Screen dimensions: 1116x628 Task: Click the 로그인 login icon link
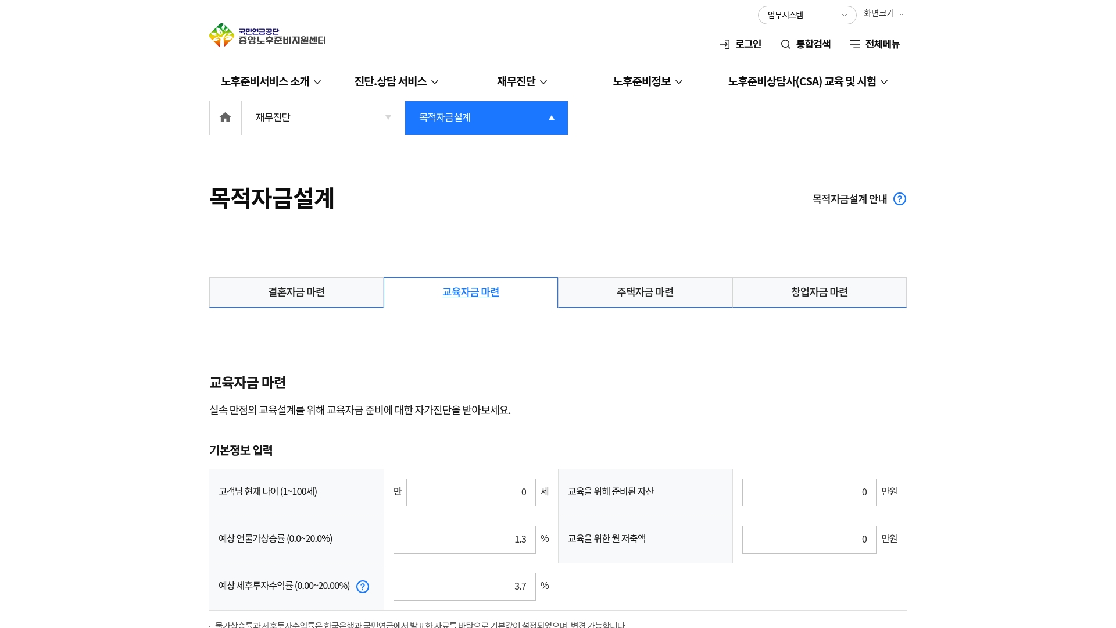click(x=740, y=44)
